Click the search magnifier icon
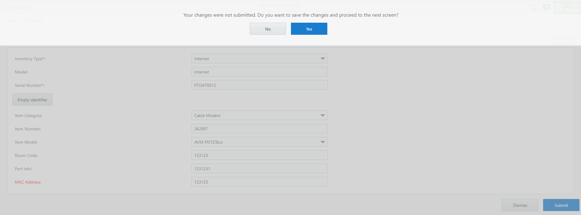The image size is (581, 215). pos(533,8)
